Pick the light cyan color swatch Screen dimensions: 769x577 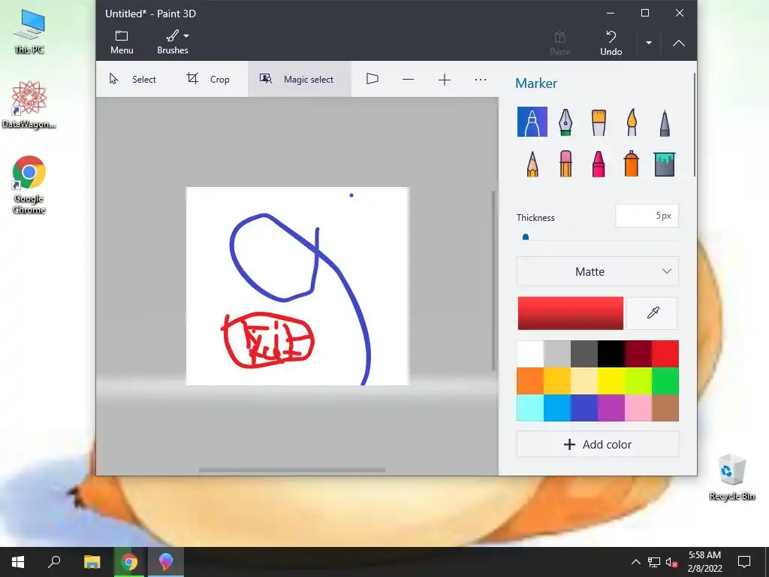tap(530, 408)
